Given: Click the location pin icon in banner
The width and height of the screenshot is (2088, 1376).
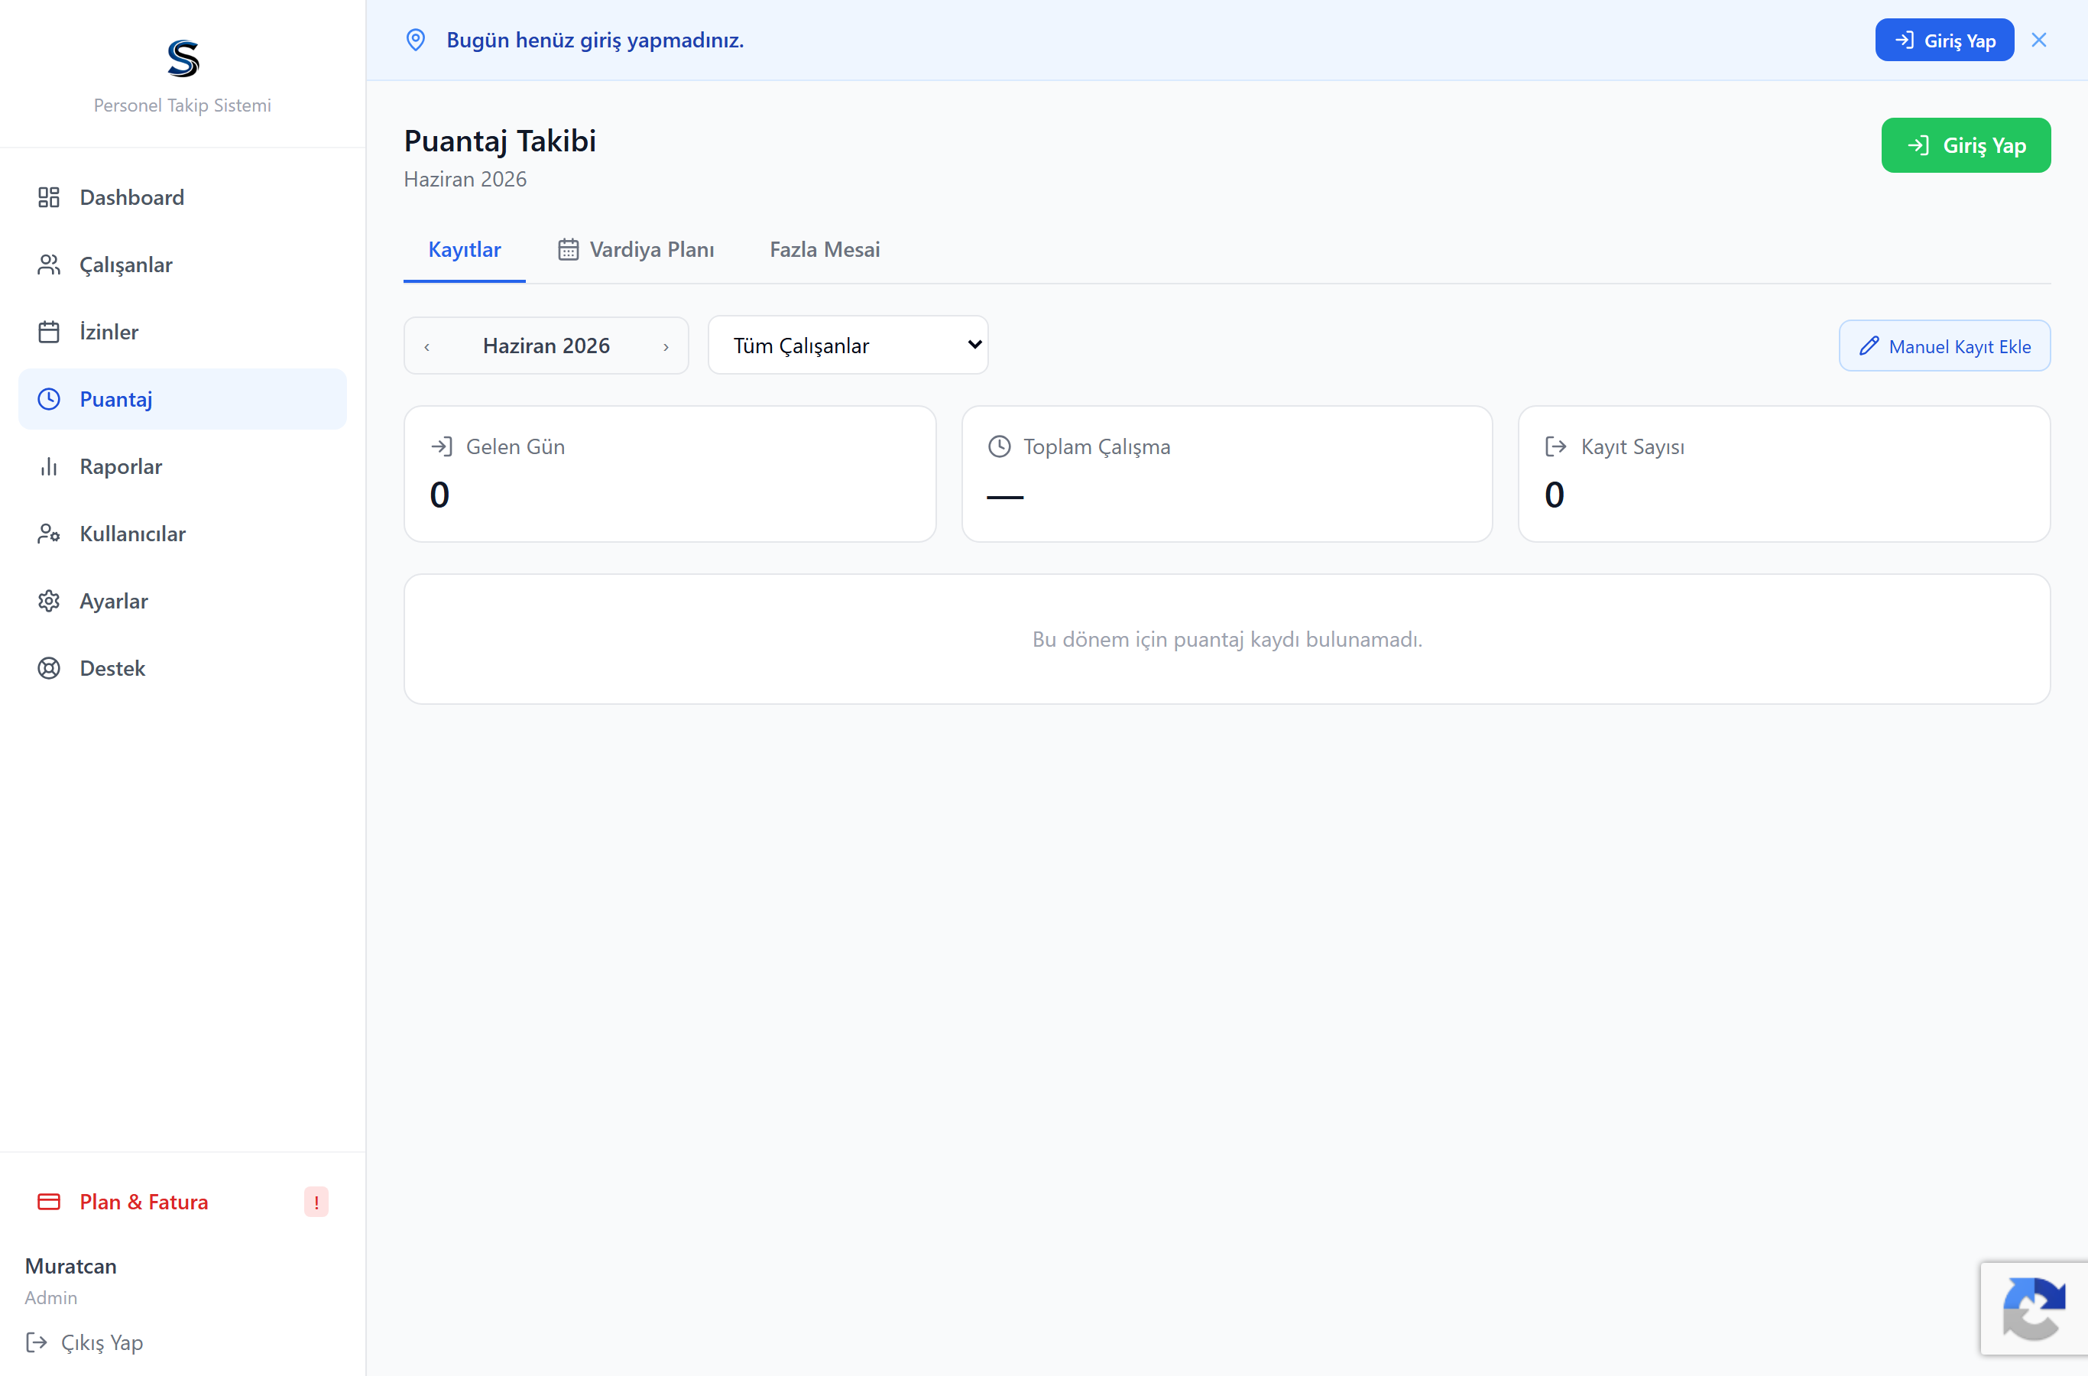Looking at the screenshot, I should point(416,41).
